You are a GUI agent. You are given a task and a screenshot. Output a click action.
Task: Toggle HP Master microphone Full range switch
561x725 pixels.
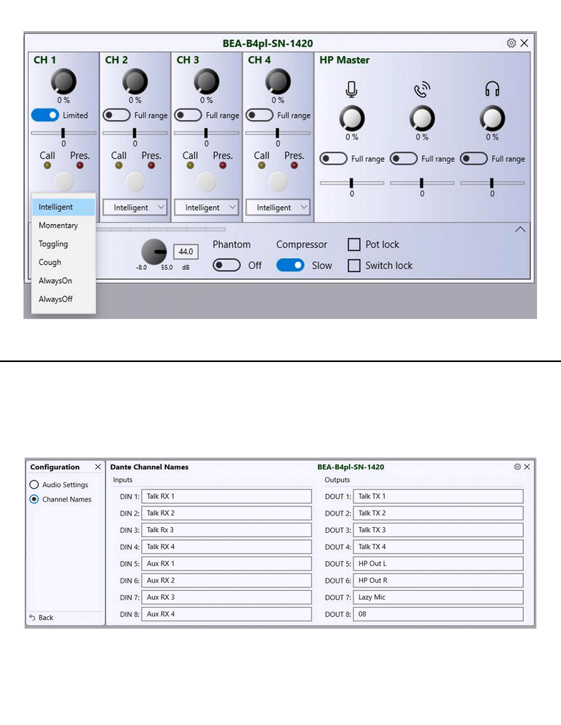(x=333, y=159)
